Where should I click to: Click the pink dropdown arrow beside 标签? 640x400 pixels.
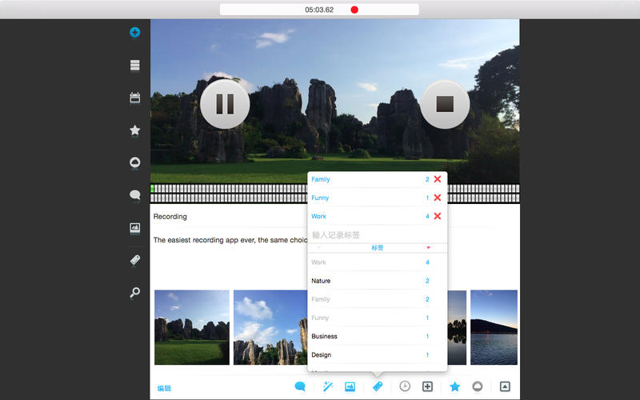click(x=428, y=248)
